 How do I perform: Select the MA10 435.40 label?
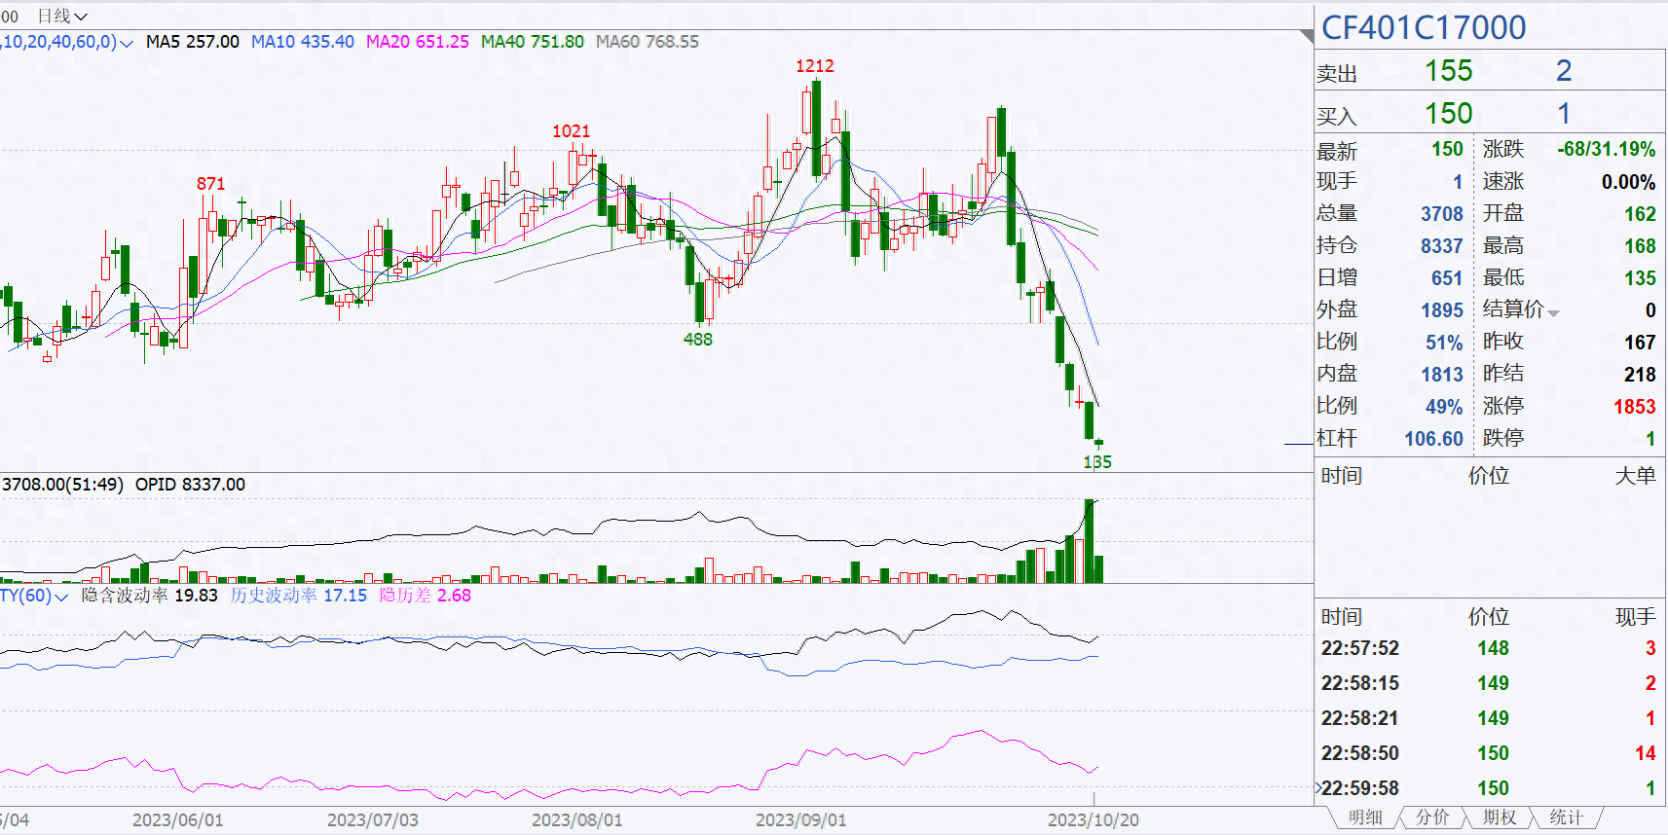point(303,42)
